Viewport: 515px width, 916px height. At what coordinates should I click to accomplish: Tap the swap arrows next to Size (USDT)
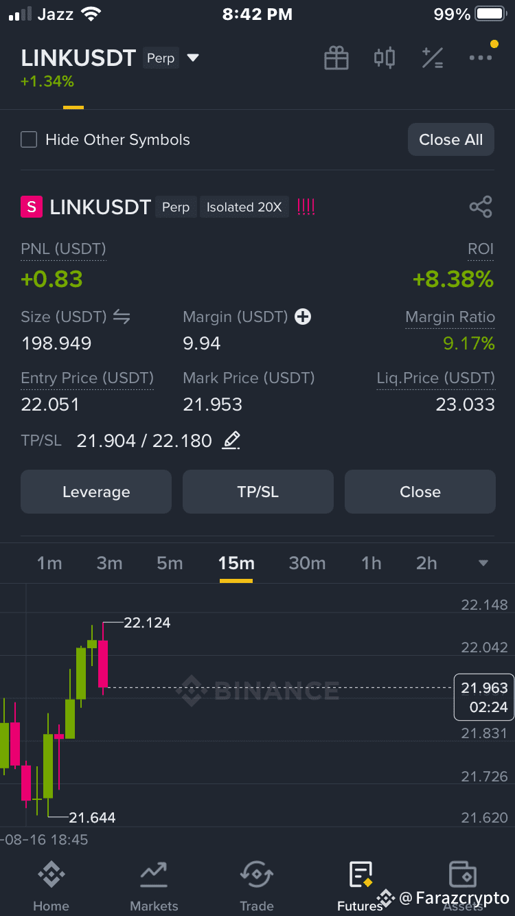click(x=122, y=317)
